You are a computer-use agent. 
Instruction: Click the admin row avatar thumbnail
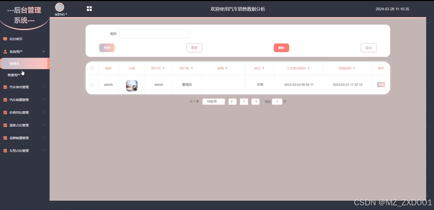pyautogui.click(x=132, y=86)
